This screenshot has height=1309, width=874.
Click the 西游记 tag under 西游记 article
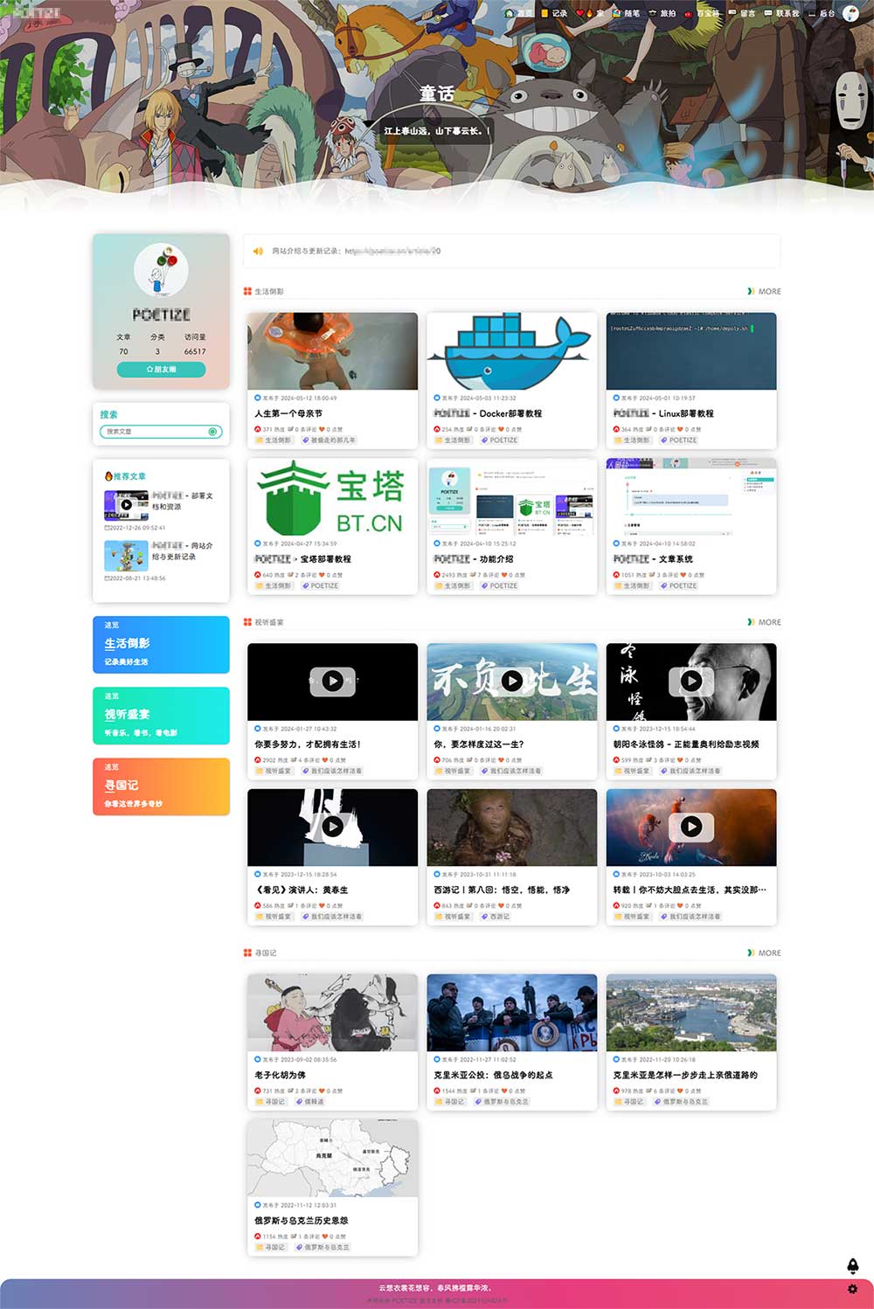(496, 917)
